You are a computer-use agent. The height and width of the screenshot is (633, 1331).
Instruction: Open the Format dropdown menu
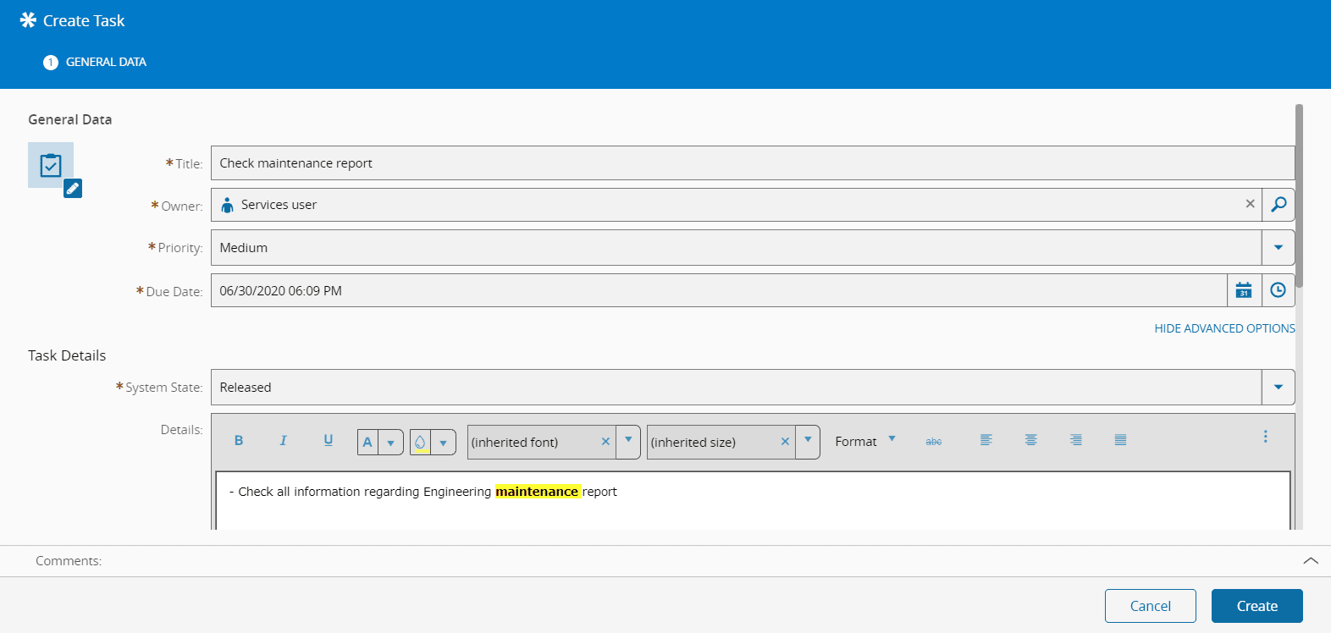point(864,442)
